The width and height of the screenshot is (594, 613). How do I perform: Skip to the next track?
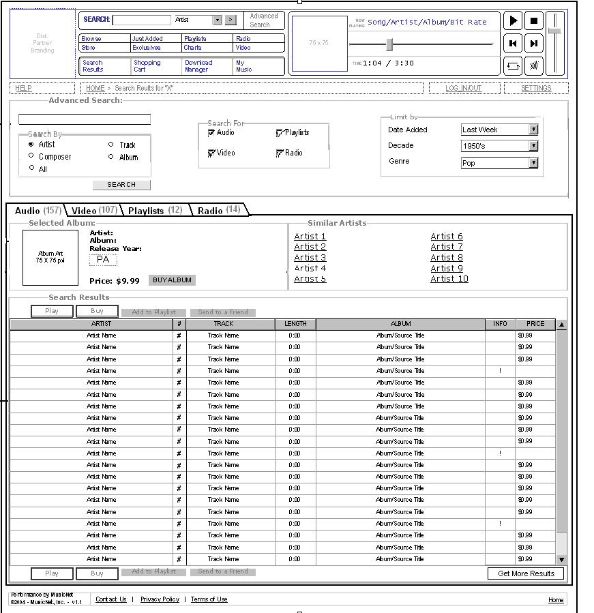coord(534,42)
